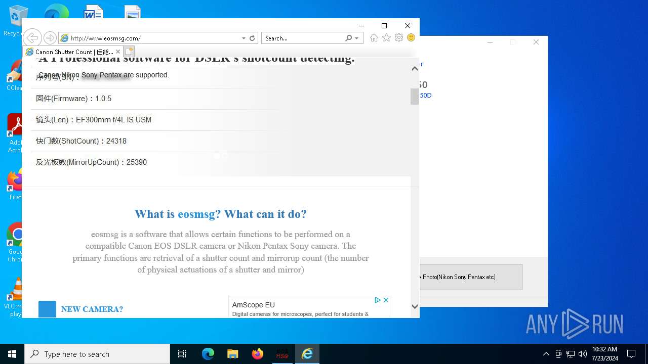Screen dimensions: 648x364
Task: Close the AmScope ad with X icon
Action: (x=386, y=300)
